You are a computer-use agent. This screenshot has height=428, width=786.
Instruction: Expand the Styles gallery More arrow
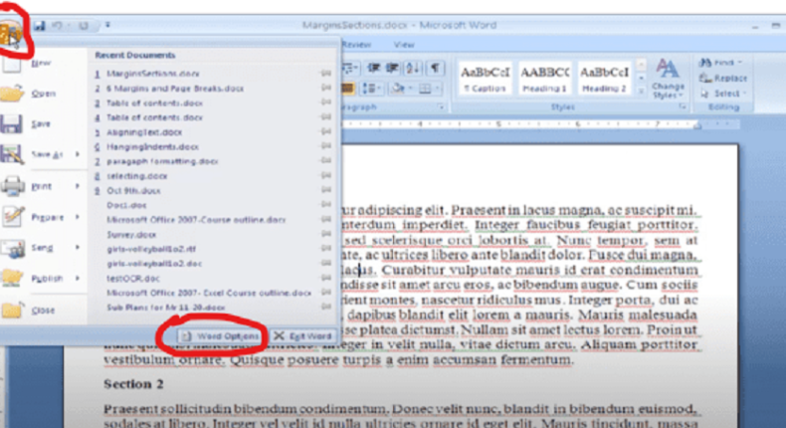tap(641, 91)
